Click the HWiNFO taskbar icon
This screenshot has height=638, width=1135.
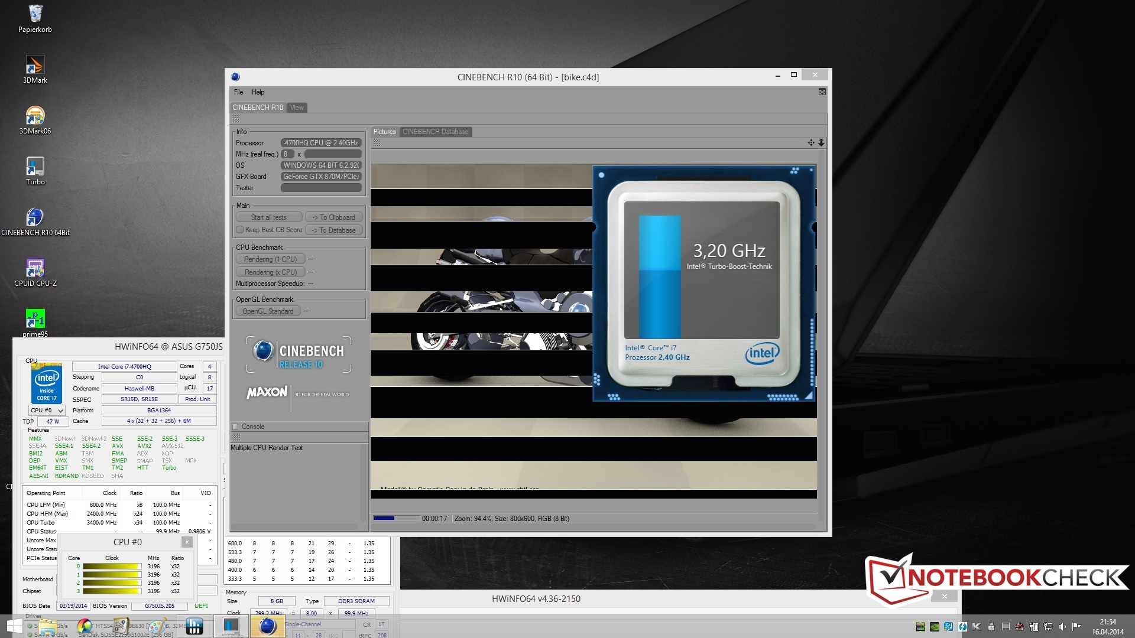tap(194, 626)
